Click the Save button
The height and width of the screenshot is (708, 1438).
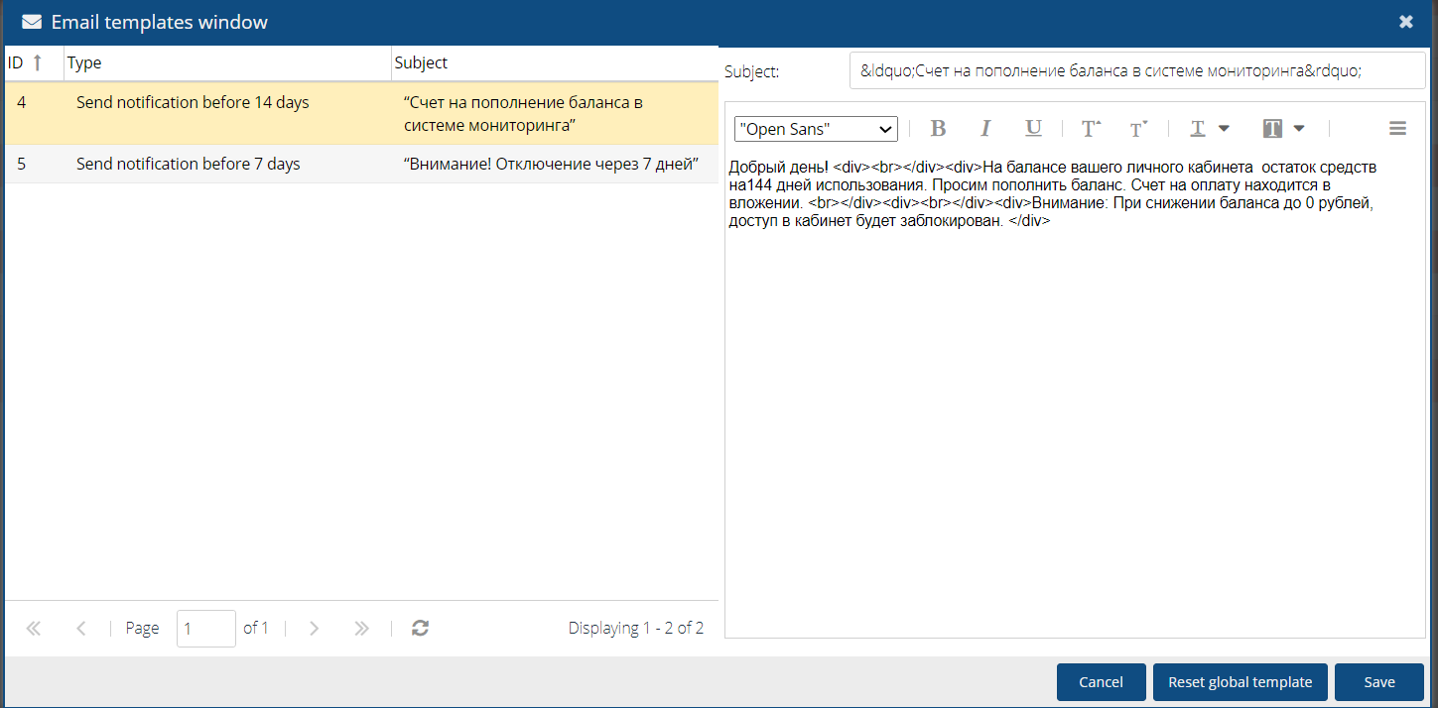1378,682
